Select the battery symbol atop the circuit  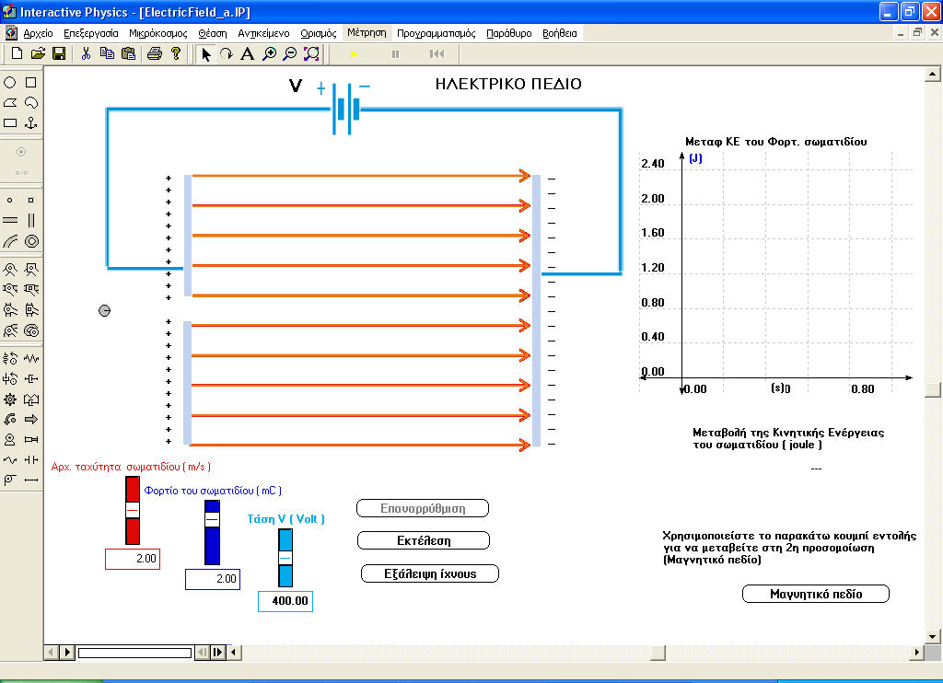coord(346,109)
